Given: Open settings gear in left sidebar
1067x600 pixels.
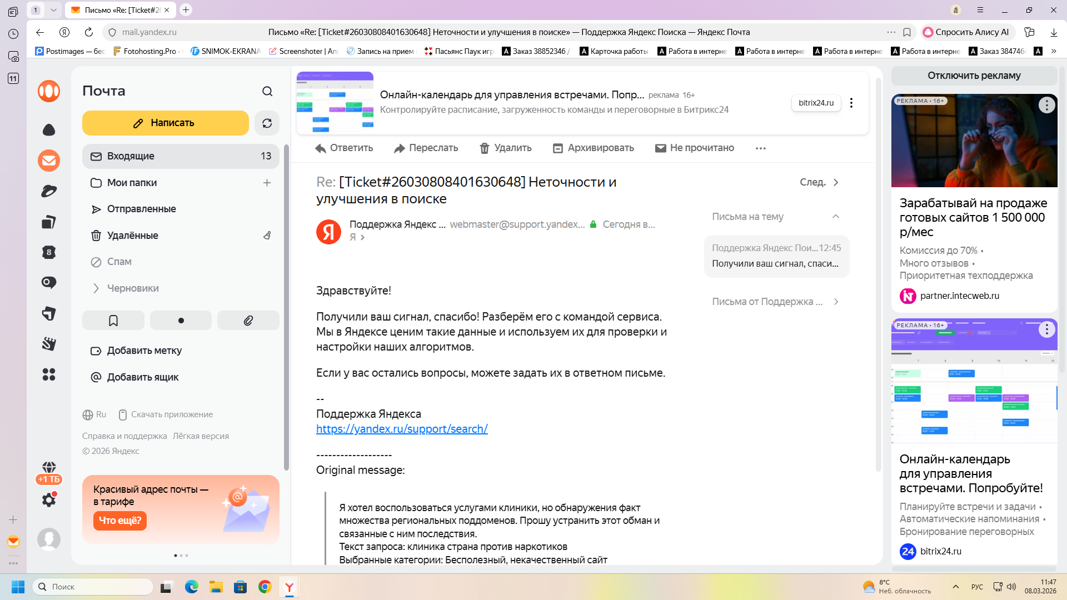Looking at the screenshot, I should tap(49, 500).
